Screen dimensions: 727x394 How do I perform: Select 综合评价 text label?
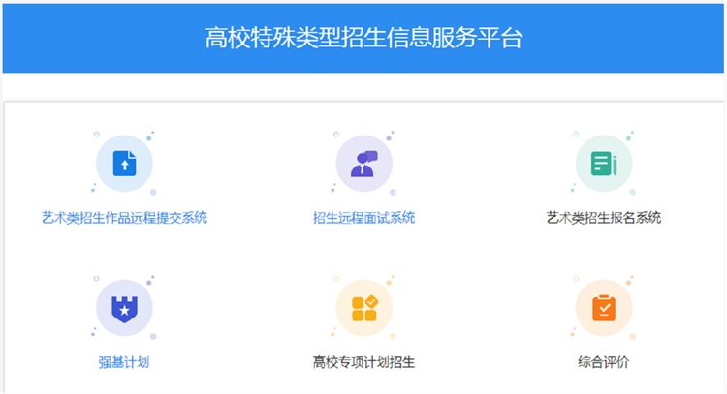coord(603,363)
